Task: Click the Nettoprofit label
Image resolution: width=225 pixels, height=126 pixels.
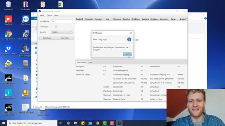Action: (80, 66)
